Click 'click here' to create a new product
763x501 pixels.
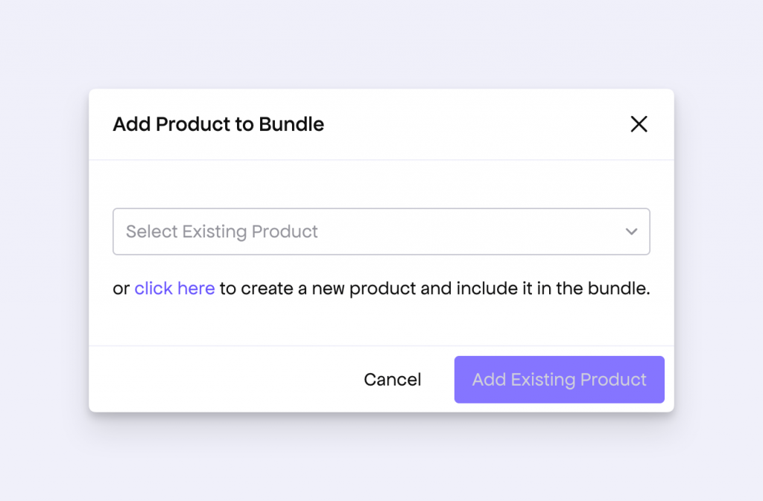tap(174, 288)
